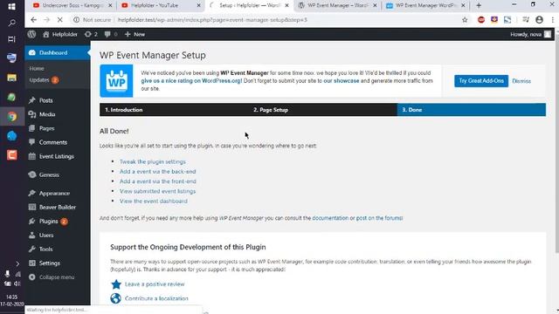The width and height of the screenshot is (559, 314).
Task: Click View submitted event listings
Action: click(157, 191)
